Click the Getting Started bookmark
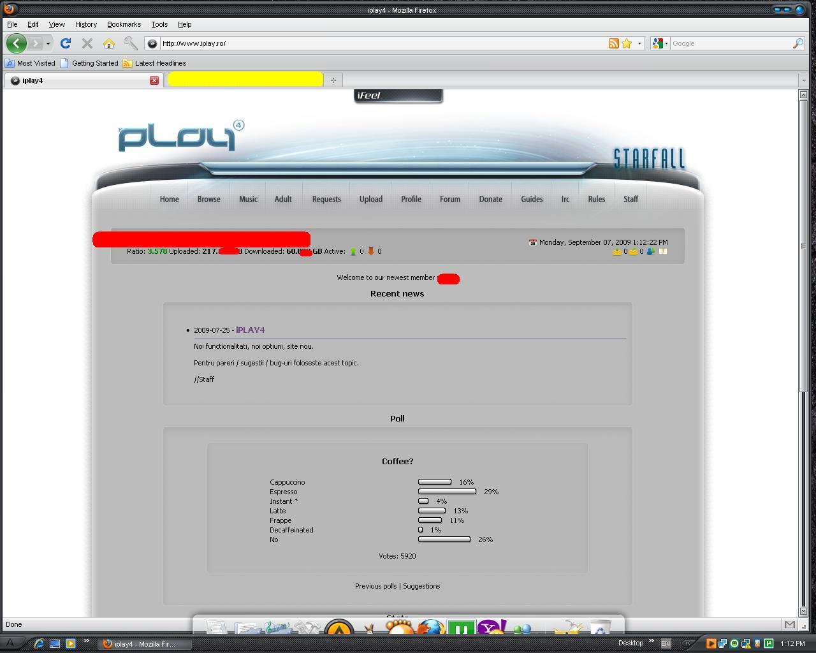 click(x=89, y=63)
